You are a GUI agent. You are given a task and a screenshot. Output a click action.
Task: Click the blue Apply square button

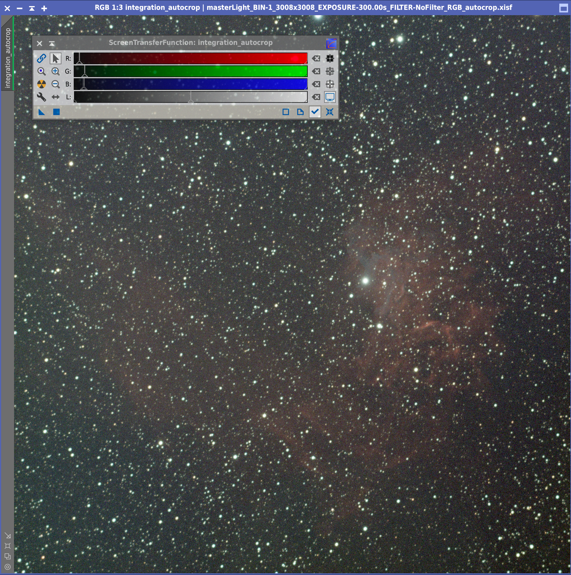56,112
